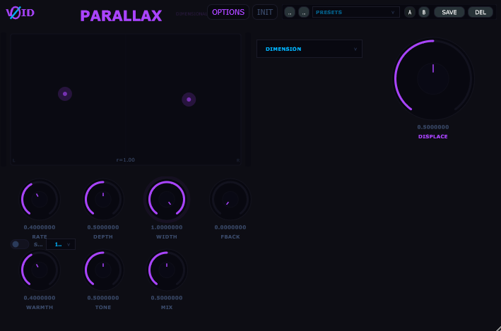Open the PRESETS dropdown
The height and width of the screenshot is (331, 501).
(x=355, y=12)
